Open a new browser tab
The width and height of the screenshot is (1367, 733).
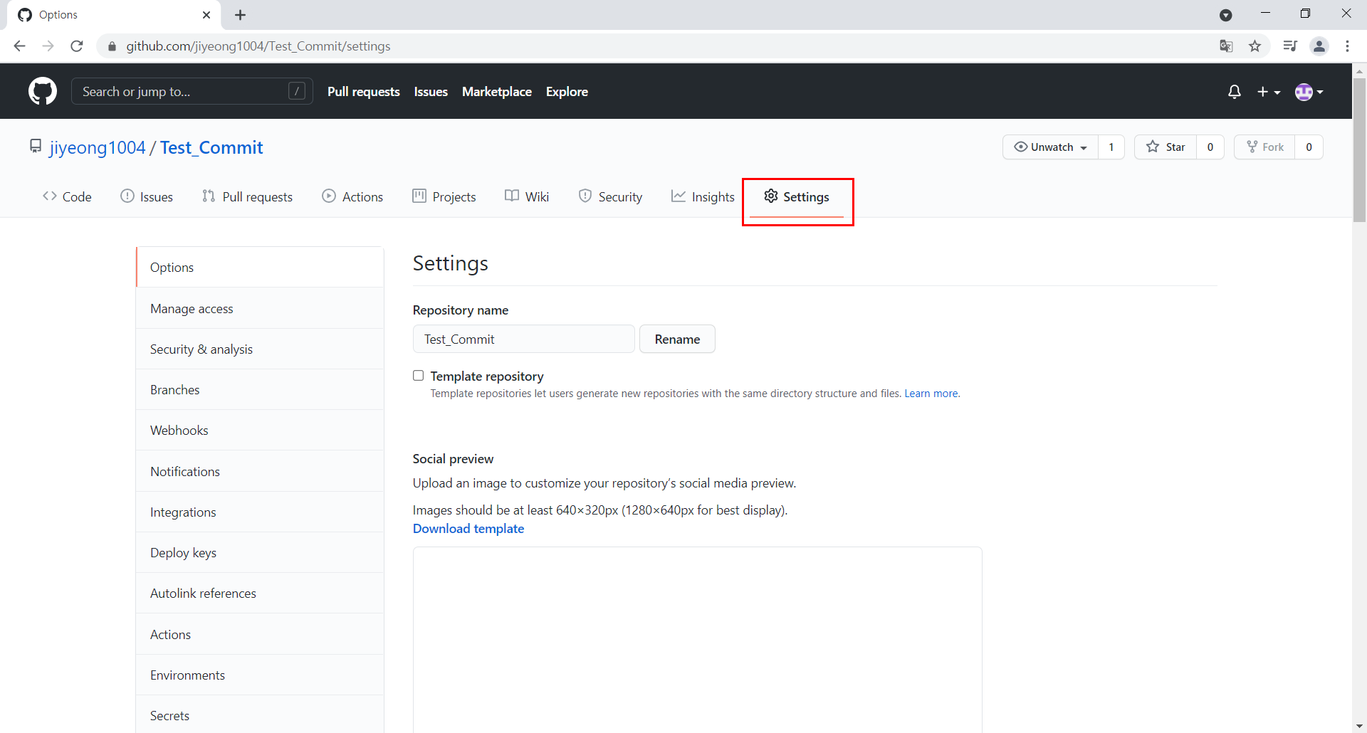pyautogui.click(x=241, y=15)
